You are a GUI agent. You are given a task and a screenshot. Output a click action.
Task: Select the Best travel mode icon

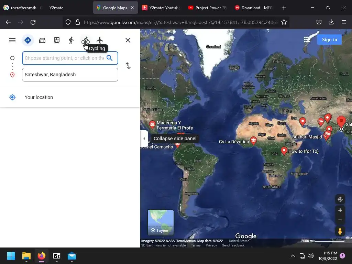tap(28, 41)
